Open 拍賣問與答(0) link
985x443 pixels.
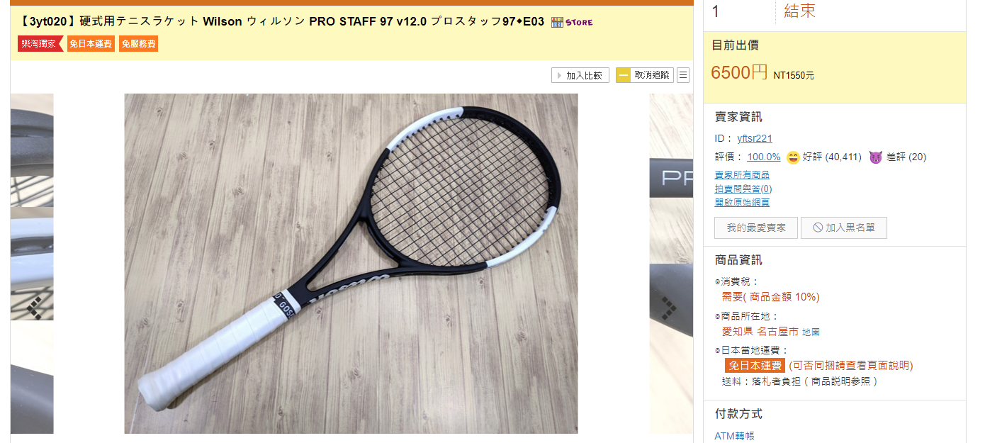pos(743,189)
